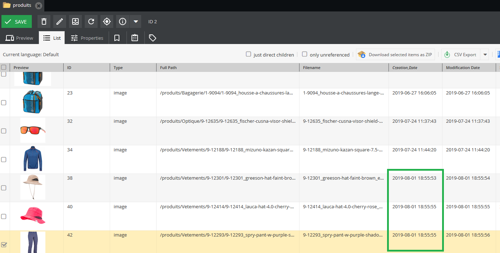
Task: Click filename 9-12293_spry-pant-w-purple-shadow
Action: [343, 235]
